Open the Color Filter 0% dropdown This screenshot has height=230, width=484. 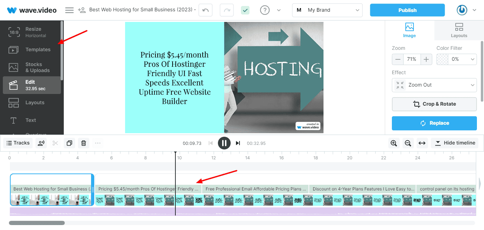tap(462, 59)
